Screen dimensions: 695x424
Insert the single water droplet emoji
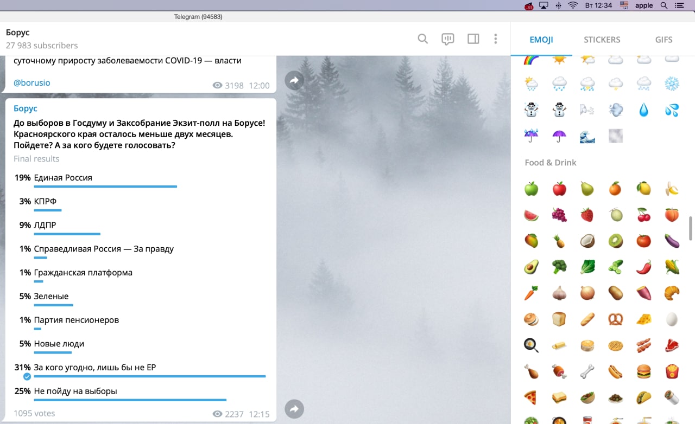click(x=643, y=110)
